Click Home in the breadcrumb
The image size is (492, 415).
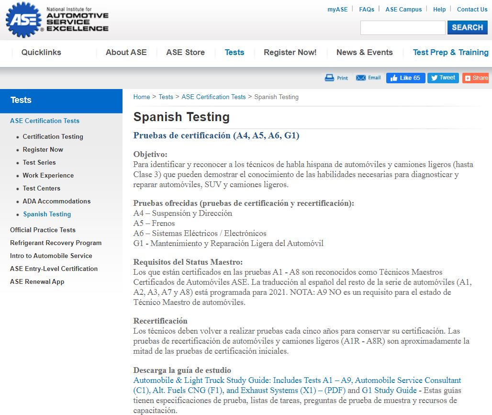142,97
